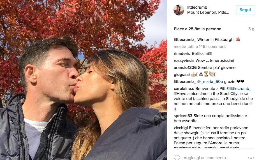Image resolution: width=259 pixels, height=160 pixels.
Task: Open the littlecrumb_ profile avatar
Action: pos(179,10)
